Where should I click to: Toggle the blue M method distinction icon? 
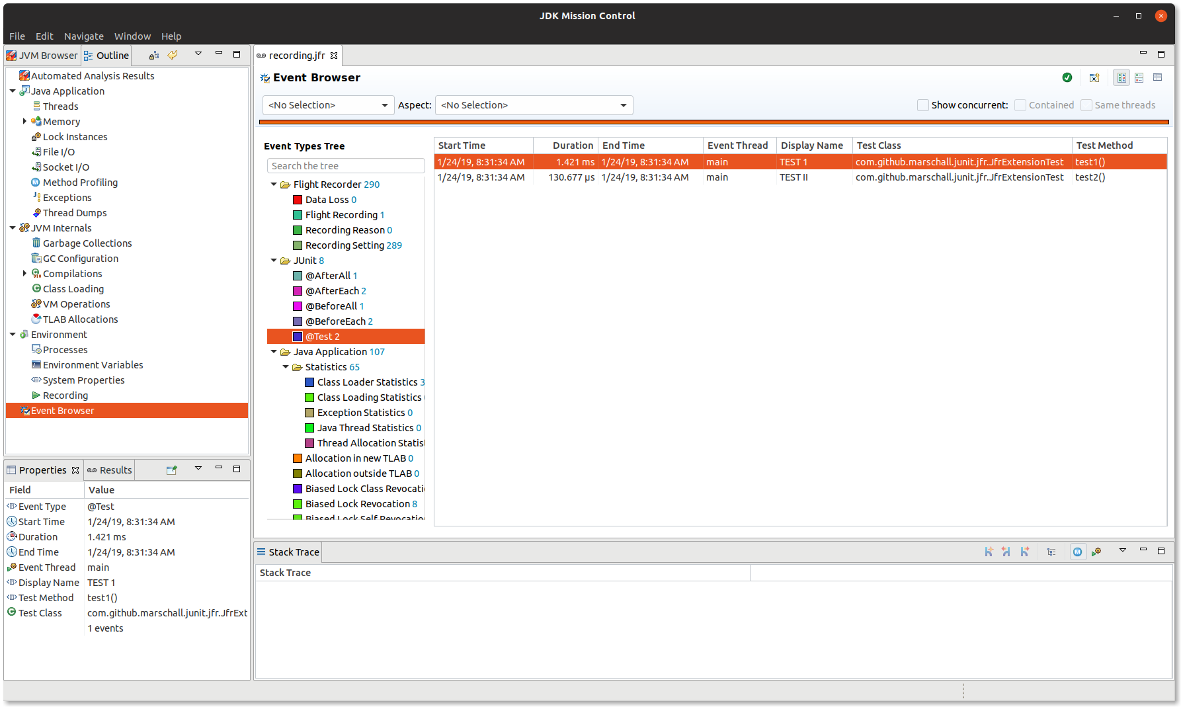tap(1078, 552)
